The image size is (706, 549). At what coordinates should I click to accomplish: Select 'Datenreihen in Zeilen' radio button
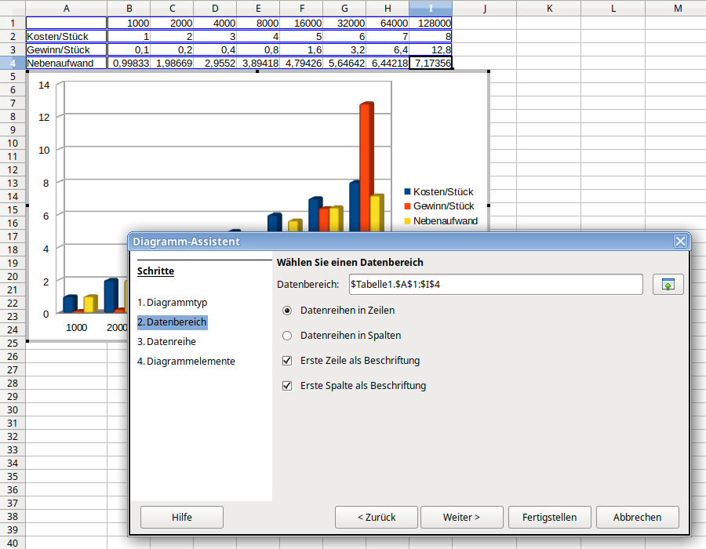[287, 310]
